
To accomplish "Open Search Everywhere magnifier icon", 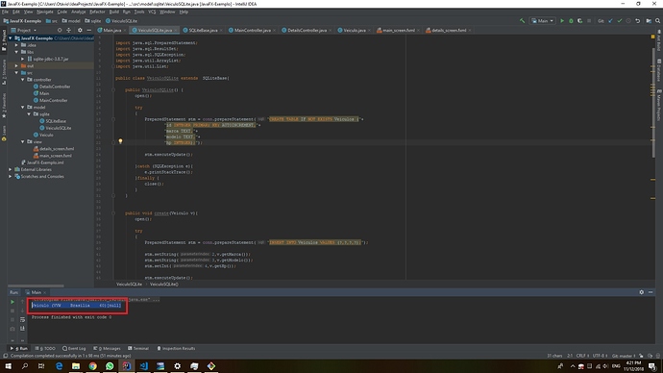I will (x=657, y=21).
